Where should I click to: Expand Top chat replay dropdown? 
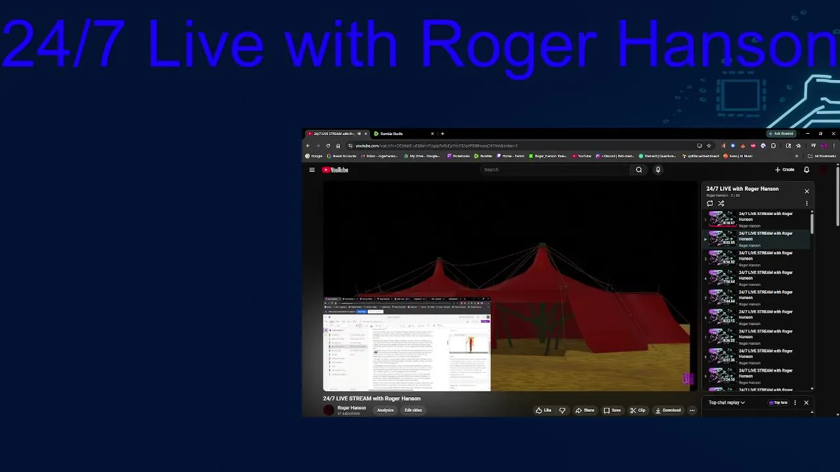tap(726, 403)
